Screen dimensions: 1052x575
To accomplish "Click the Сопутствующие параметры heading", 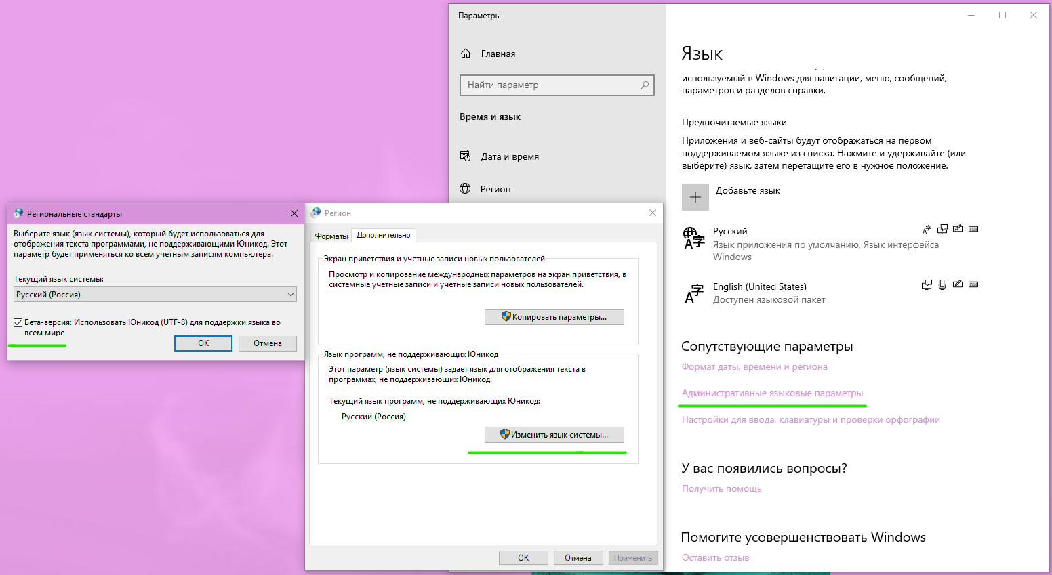I will tap(767, 347).
